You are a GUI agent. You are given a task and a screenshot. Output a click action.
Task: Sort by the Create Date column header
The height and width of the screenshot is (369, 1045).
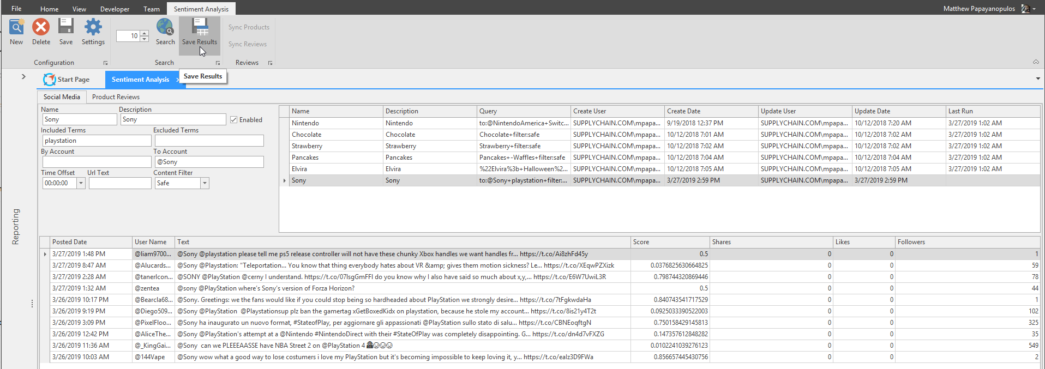(711, 111)
